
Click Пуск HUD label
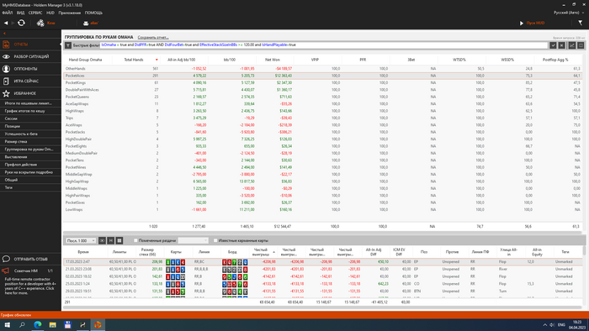(x=535, y=24)
